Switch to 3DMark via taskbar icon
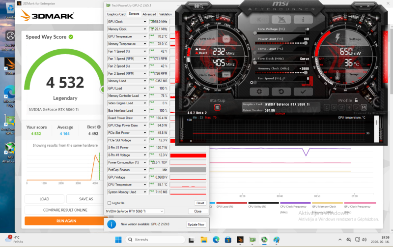 click(x=240, y=240)
